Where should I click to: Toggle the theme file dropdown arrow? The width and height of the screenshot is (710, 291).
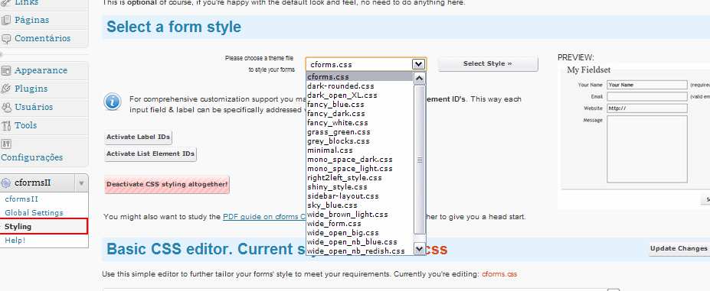418,64
